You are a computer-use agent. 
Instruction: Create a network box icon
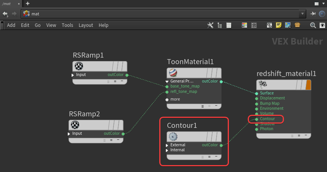(269, 25)
